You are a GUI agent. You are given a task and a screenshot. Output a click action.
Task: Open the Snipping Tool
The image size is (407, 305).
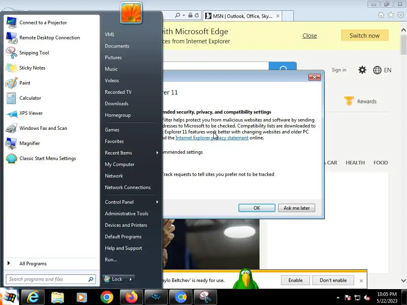[27, 53]
